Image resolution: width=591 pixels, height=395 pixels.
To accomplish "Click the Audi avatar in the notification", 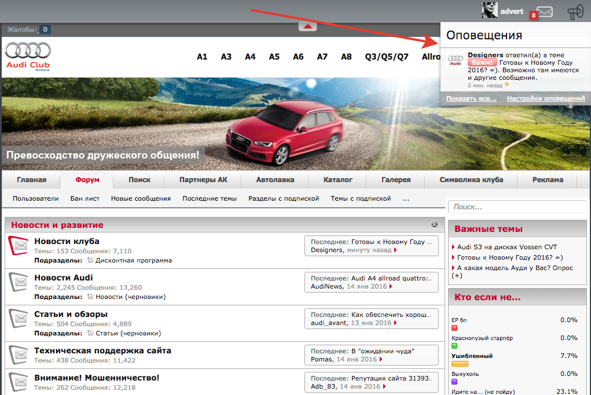I will point(456,60).
